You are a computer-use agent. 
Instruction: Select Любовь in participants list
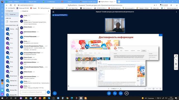pos(12,81)
